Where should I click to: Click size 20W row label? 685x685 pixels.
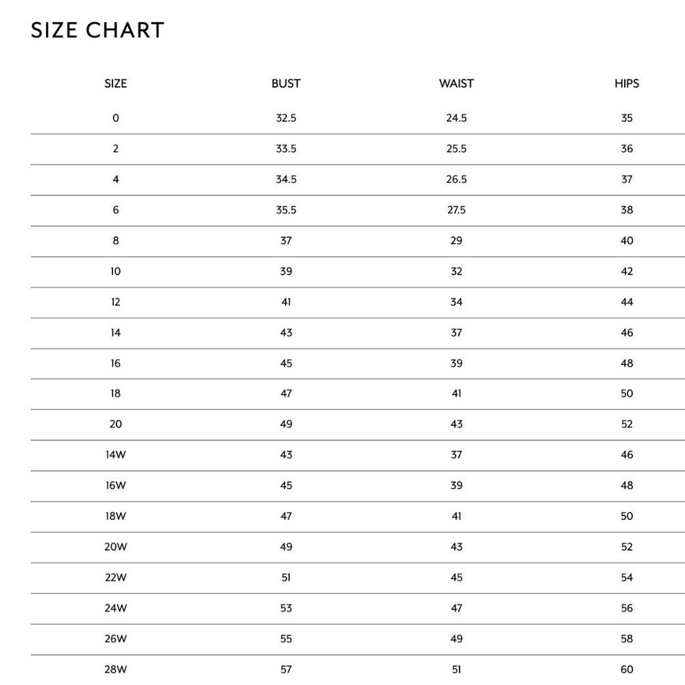[x=116, y=547]
